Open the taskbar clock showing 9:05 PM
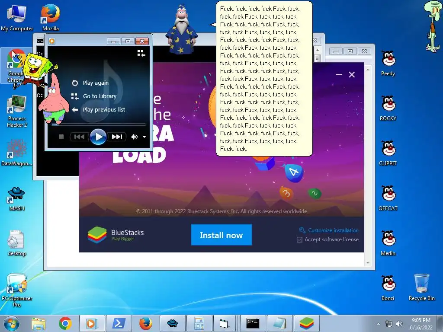The height and width of the screenshot is (332, 443). [x=421, y=323]
